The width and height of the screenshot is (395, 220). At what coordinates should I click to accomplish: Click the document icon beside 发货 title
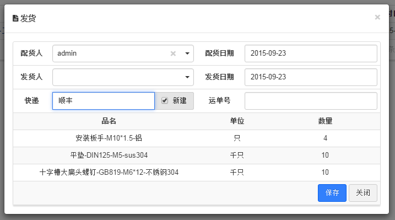pos(15,18)
